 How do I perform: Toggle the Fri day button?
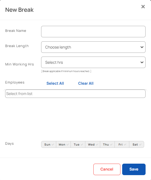tap(122, 144)
